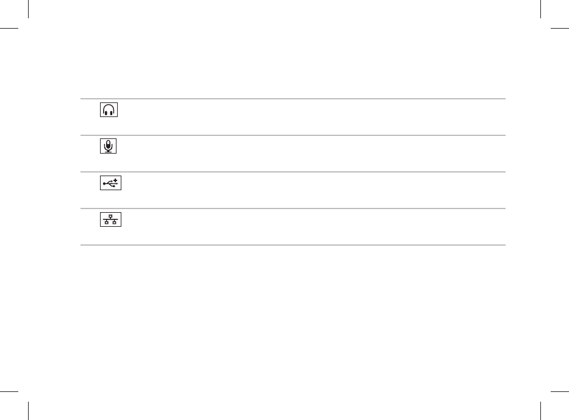Select the network connector icon
This screenshot has width=569, height=420.
pos(110,219)
